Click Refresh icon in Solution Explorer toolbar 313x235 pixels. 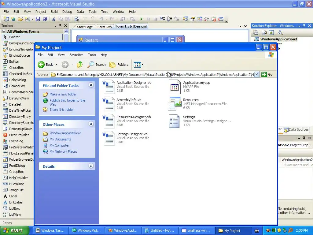click(x=271, y=32)
